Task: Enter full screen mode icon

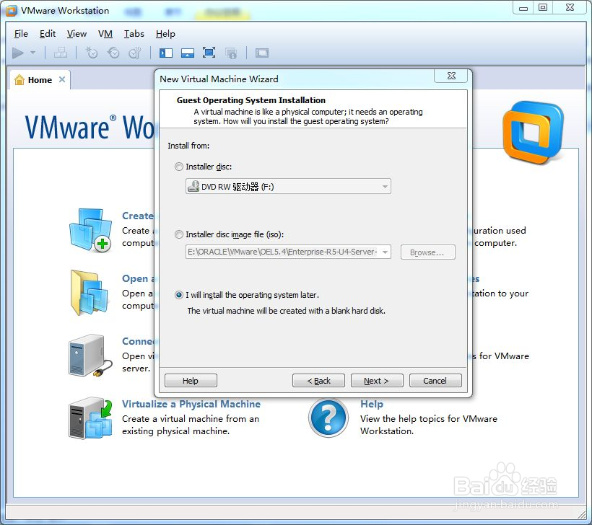Action: click(209, 53)
